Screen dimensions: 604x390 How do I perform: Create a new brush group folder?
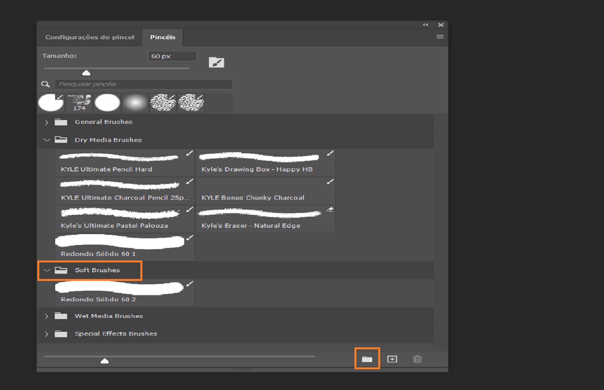tap(367, 359)
